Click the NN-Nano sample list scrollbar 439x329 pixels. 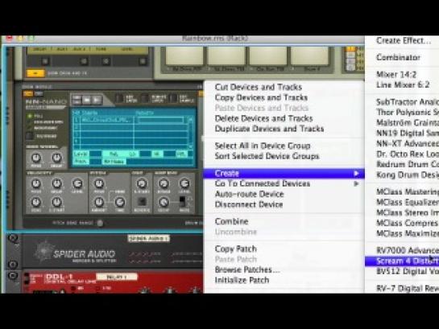click(190, 133)
